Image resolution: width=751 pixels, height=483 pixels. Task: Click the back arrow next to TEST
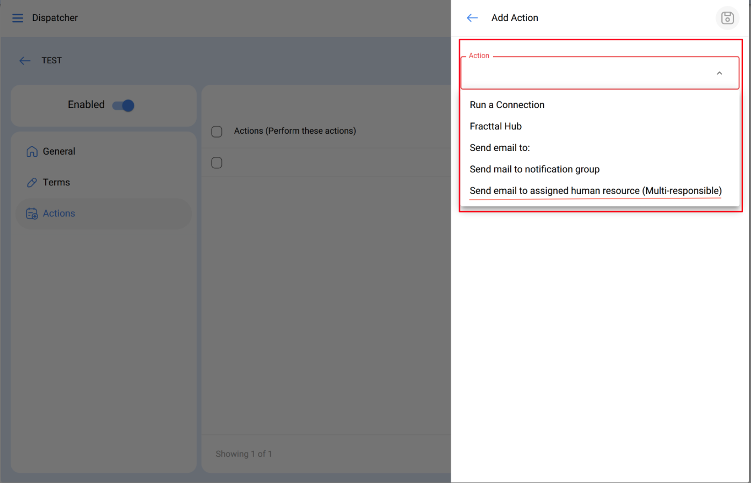point(25,61)
